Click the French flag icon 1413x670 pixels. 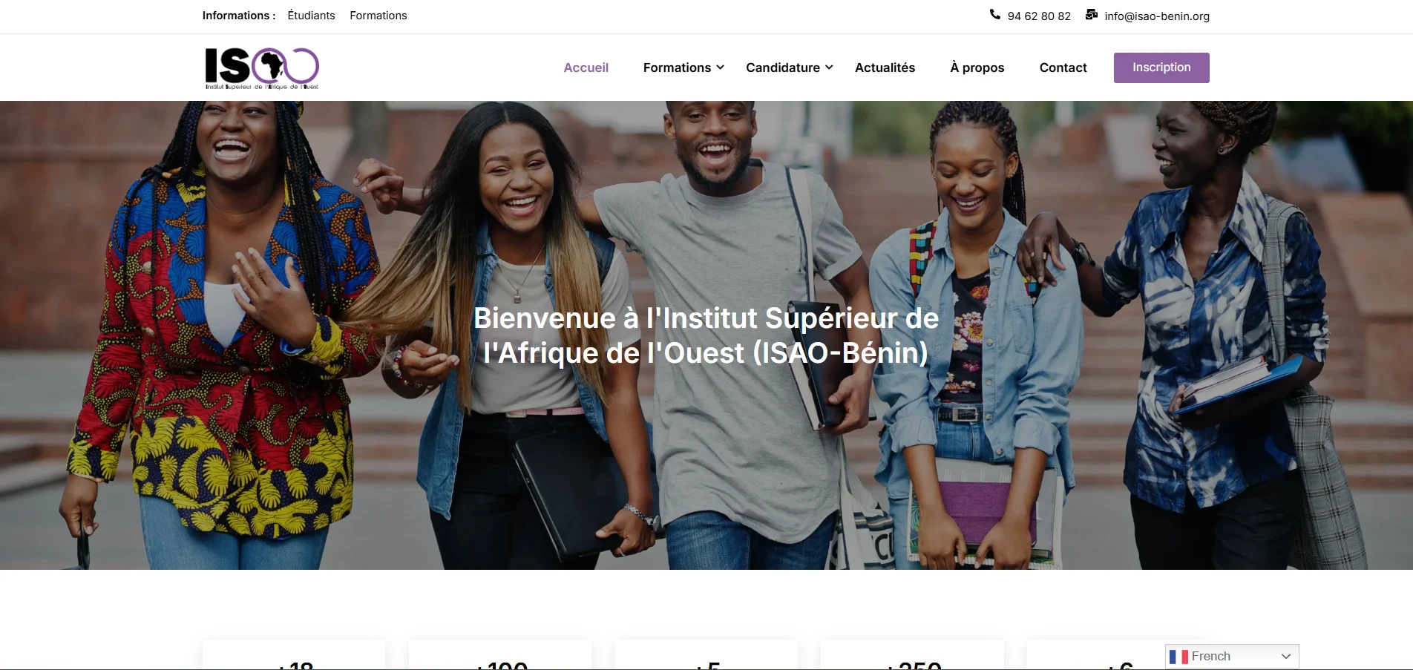[1178, 657]
